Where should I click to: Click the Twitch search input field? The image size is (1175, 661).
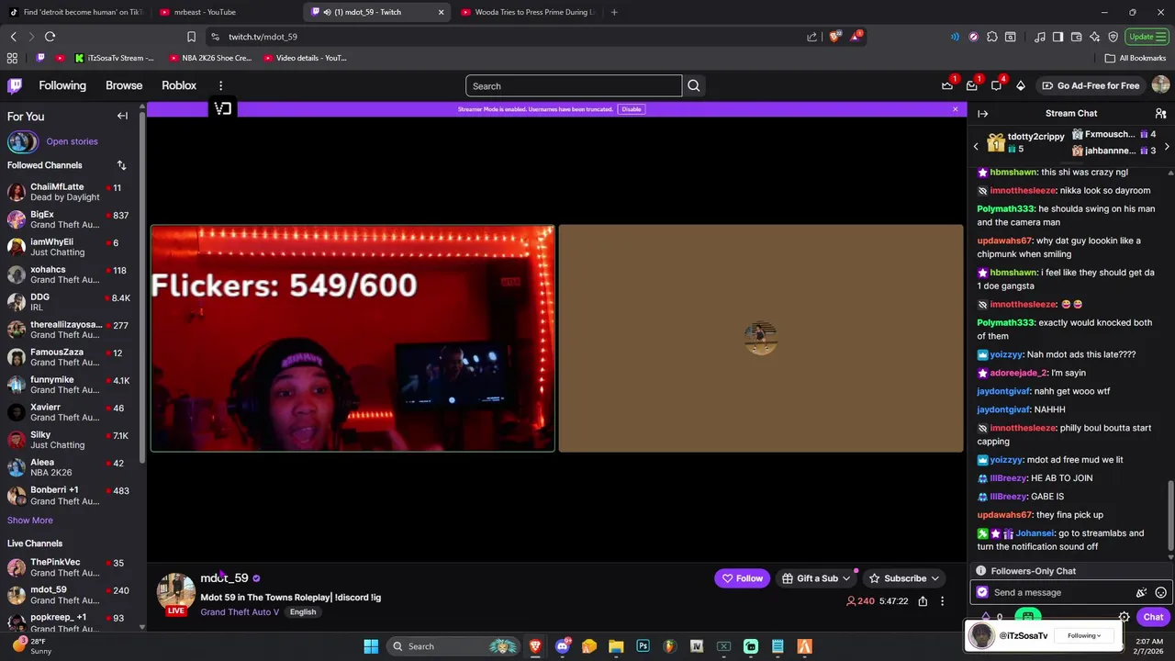(574, 86)
